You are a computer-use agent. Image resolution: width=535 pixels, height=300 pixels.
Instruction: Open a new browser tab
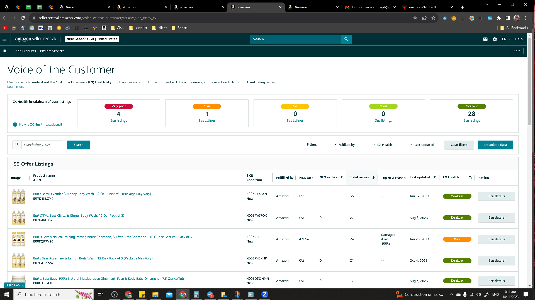(463, 7)
